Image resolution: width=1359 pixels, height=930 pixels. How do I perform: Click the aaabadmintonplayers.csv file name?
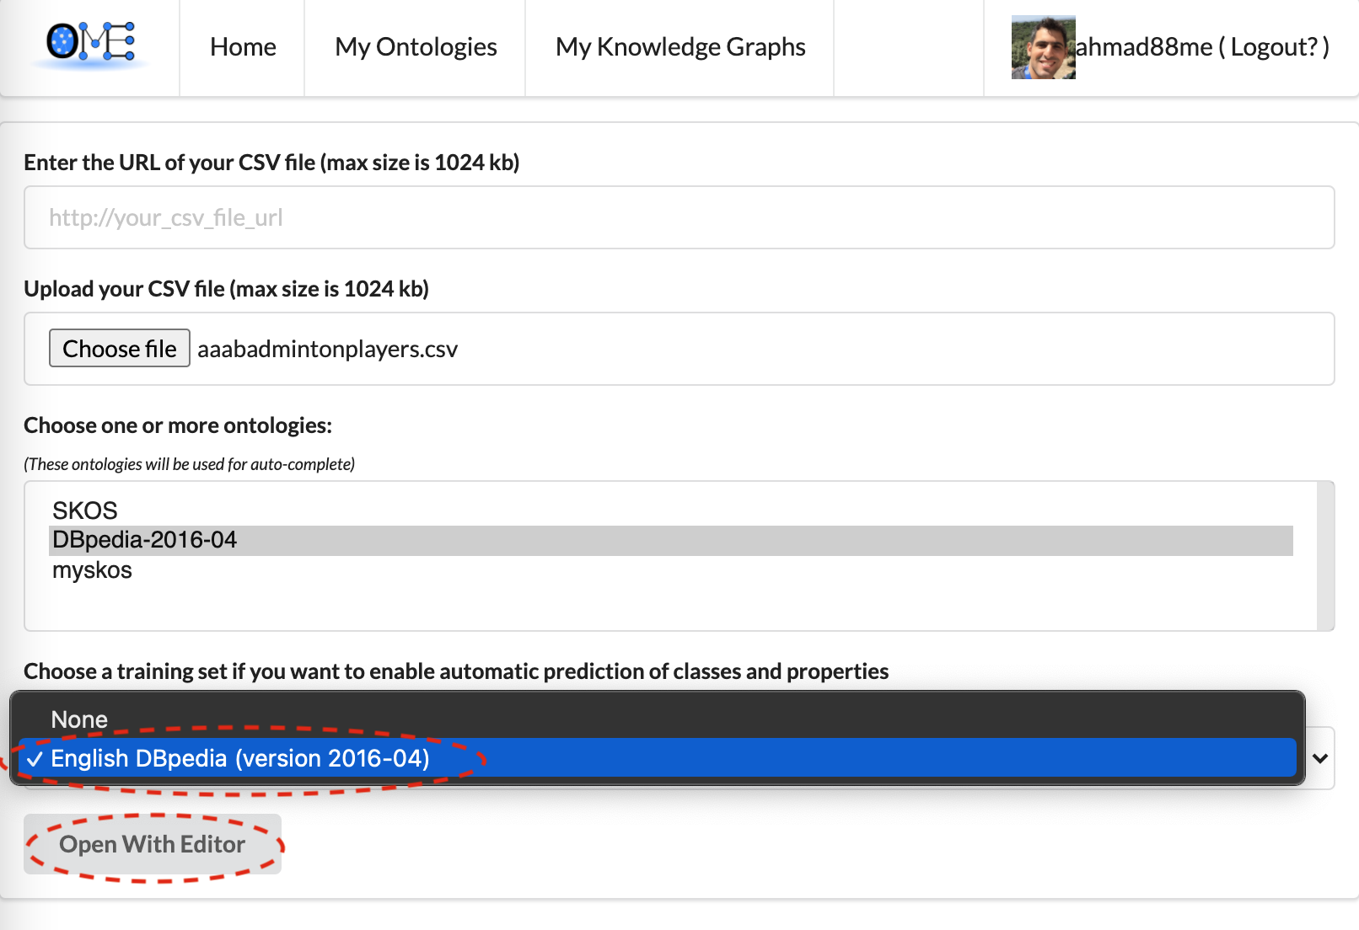coord(327,350)
